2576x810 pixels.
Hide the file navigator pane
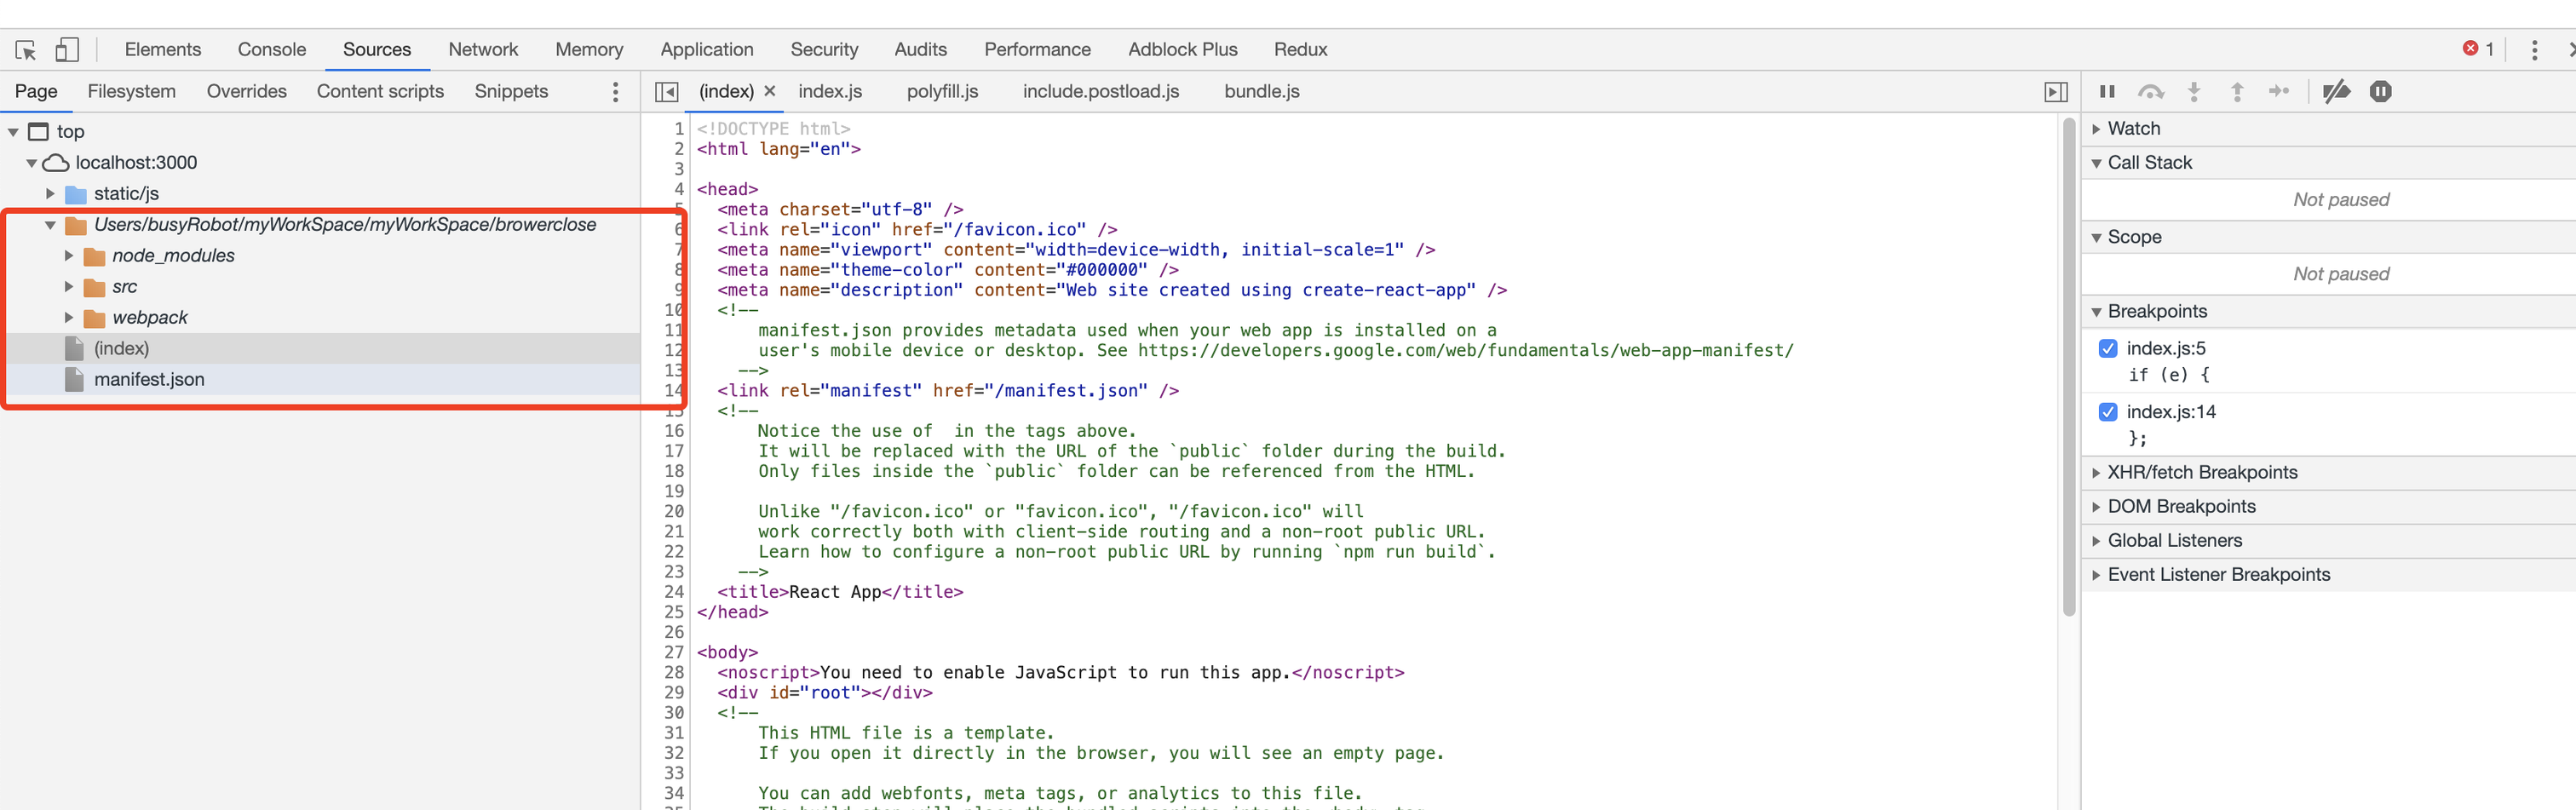coord(666,92)
